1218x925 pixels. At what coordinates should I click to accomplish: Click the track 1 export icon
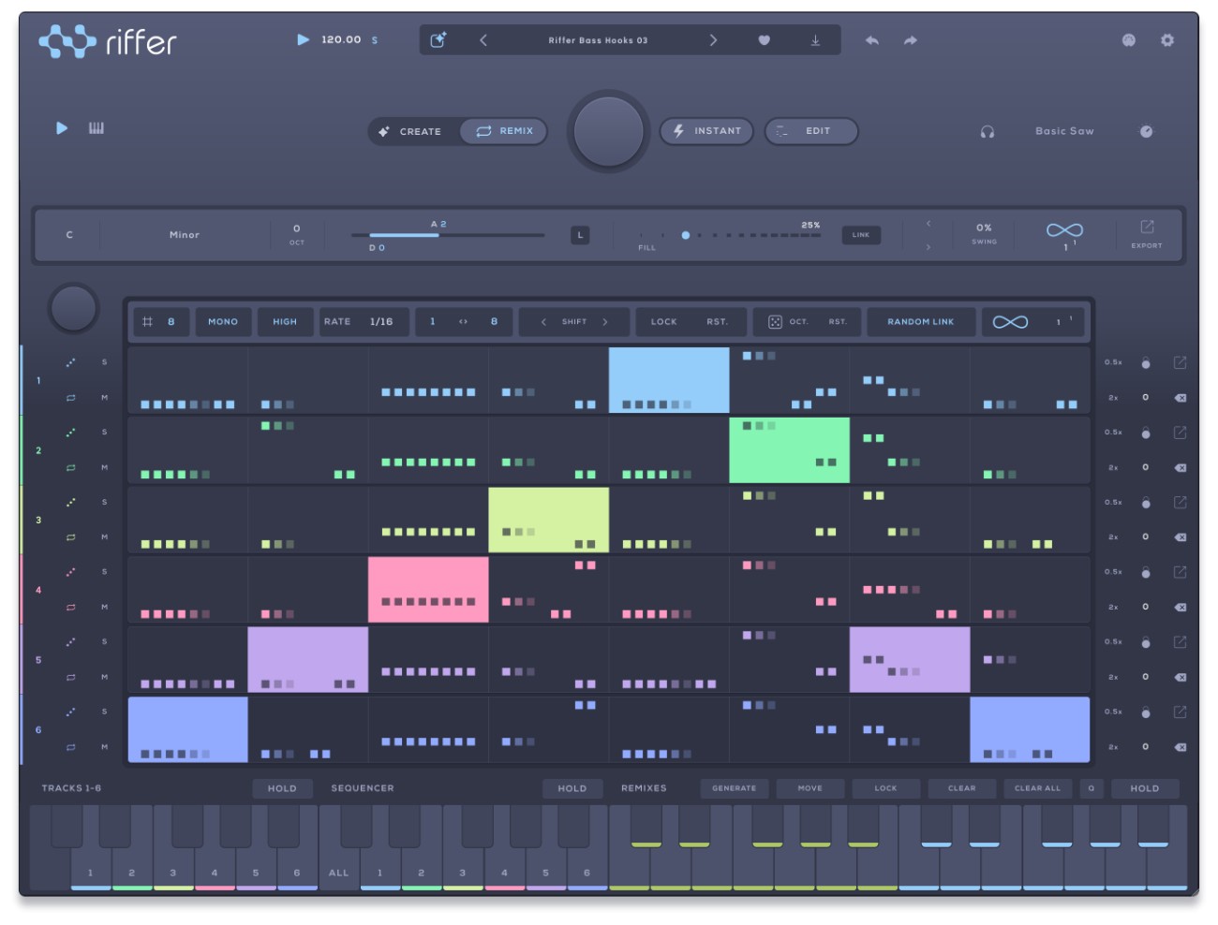point(1180,362)
